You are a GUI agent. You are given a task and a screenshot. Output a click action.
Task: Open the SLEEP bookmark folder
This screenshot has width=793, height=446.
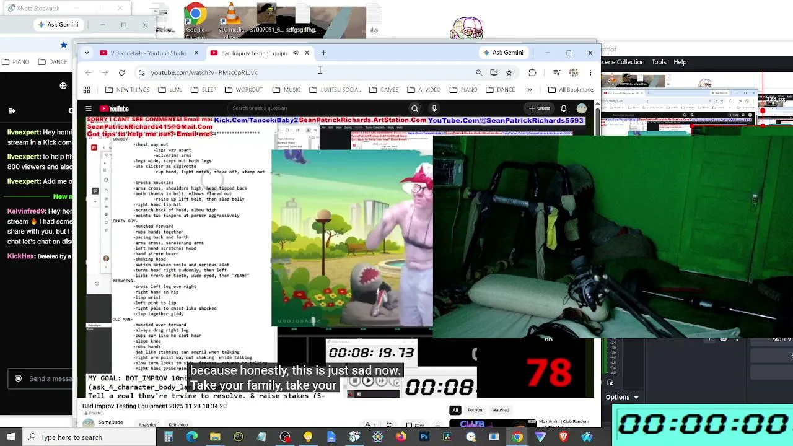tap(204, 90)
